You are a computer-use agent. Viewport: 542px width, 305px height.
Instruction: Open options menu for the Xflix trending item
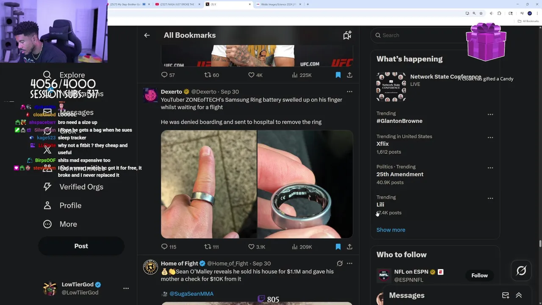tap(490, 137)
